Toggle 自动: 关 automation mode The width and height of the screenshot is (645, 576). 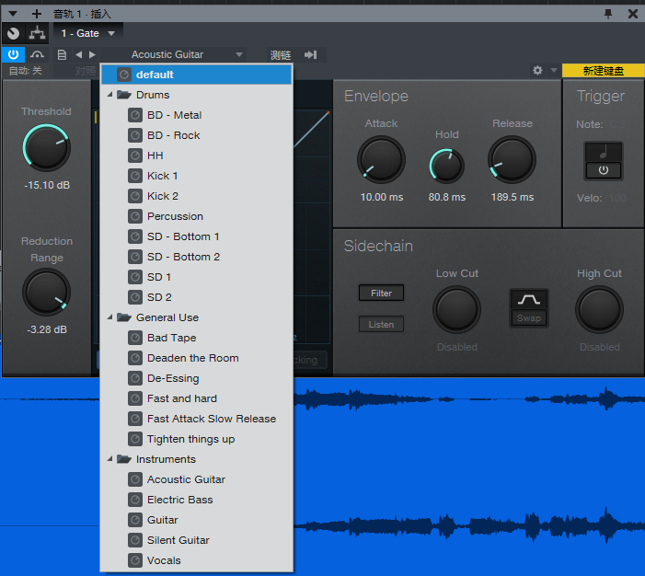(x=26, y=71)
